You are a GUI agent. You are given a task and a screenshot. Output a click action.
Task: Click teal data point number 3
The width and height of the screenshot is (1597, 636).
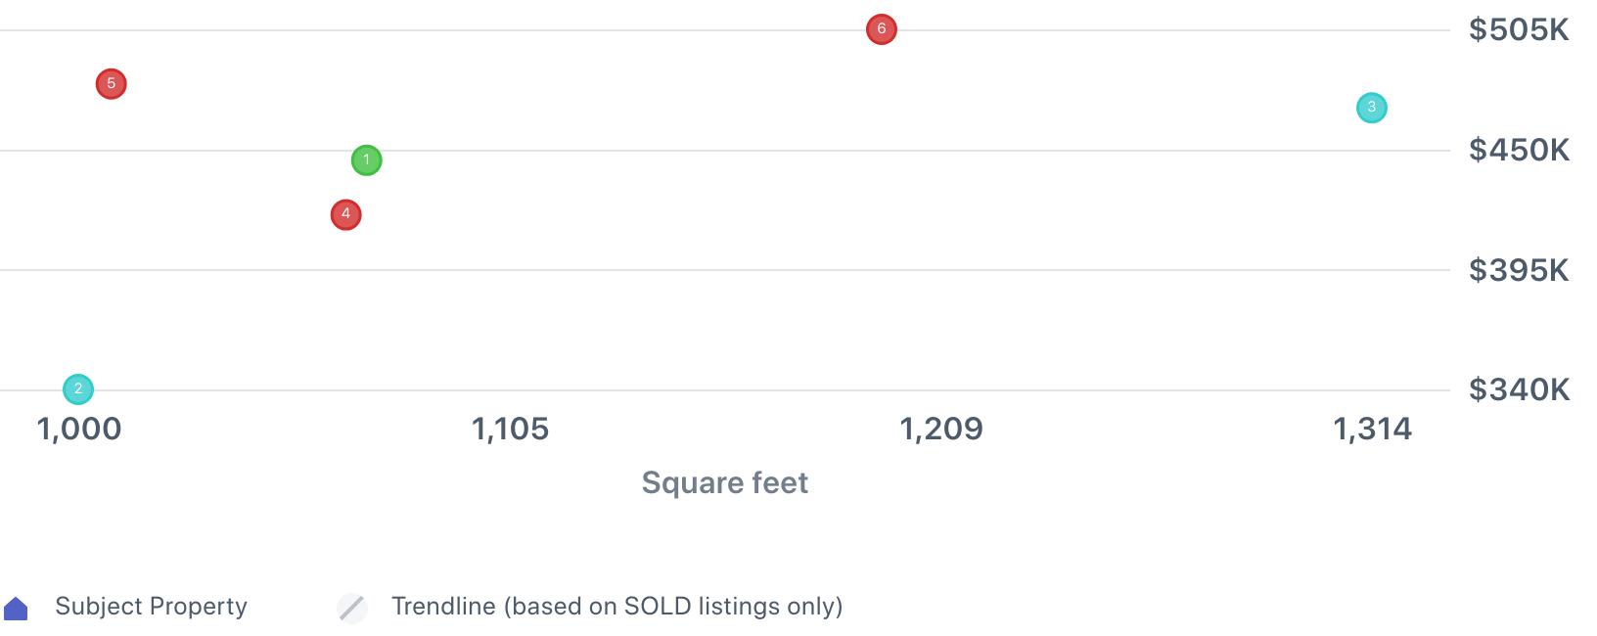click(1371, 108)
